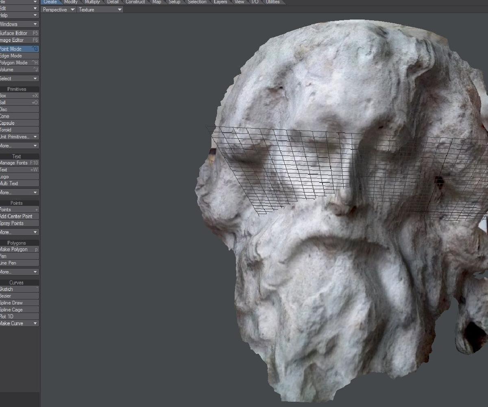Open the Utilities tab
The width and height of the screenshot is (488, 407).
[272, 2]
